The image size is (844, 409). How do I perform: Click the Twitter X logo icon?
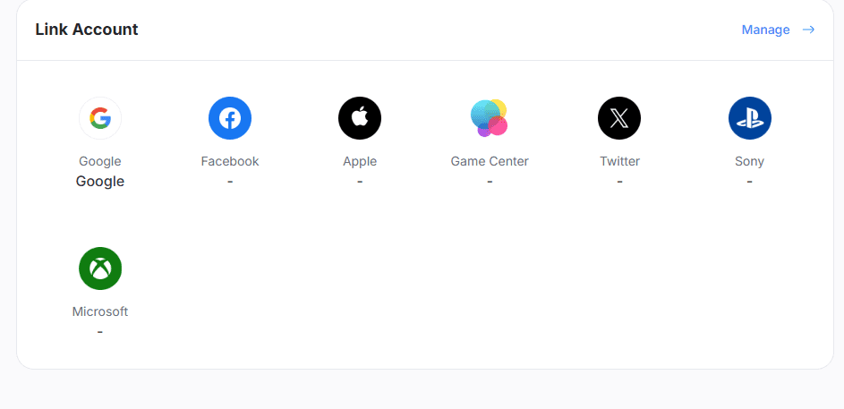click(x=619, y=118)
